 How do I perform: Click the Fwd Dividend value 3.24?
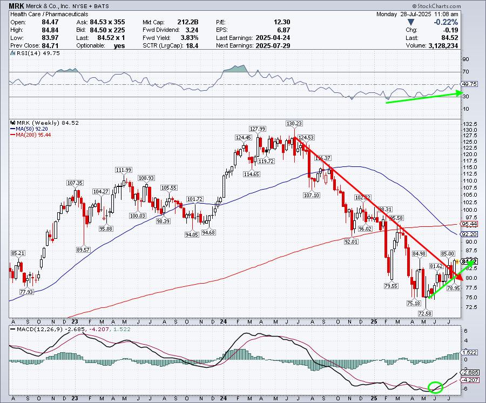pos(192,30)
